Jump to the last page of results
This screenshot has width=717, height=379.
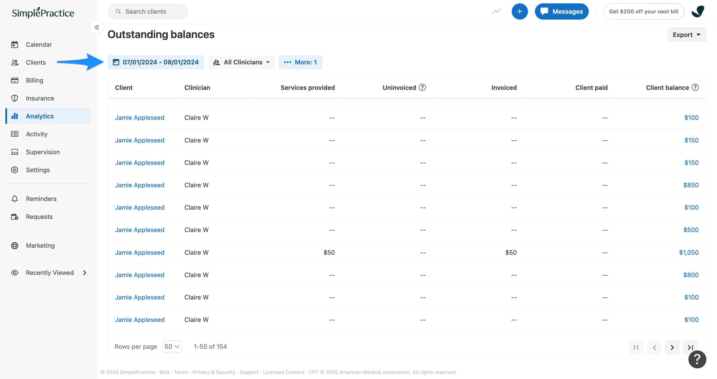coord(690,347)
